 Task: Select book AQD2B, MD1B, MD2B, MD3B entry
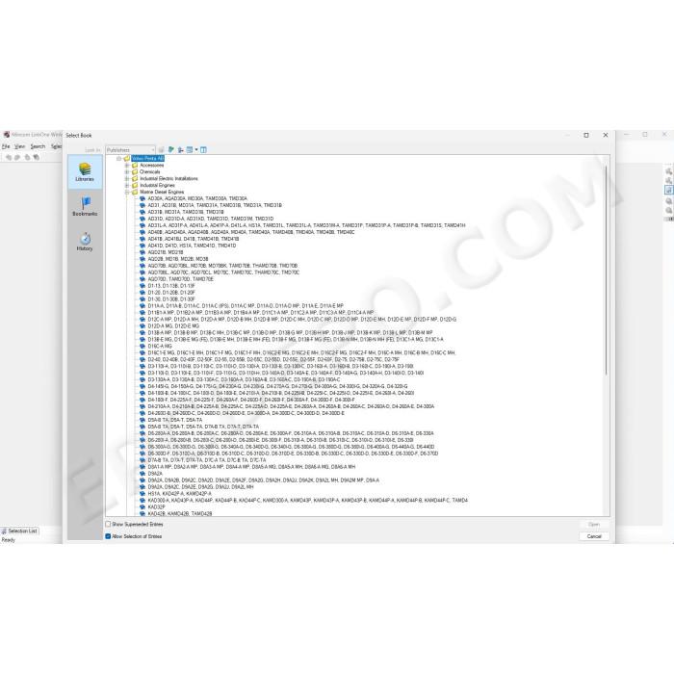178,259
